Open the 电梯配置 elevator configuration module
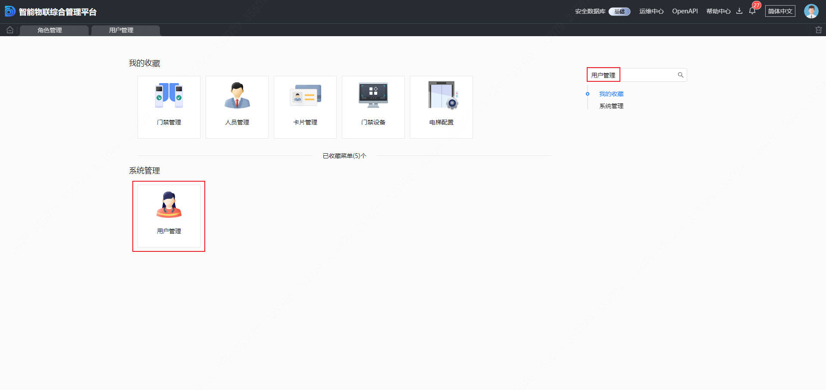The width and height of the screenshot is (826, 390). (441, 107)
